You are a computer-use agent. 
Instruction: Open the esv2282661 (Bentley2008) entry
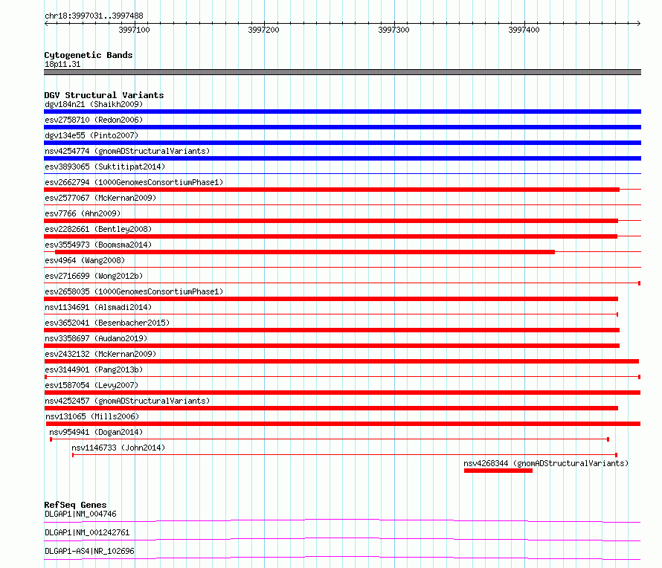point(98,229)
